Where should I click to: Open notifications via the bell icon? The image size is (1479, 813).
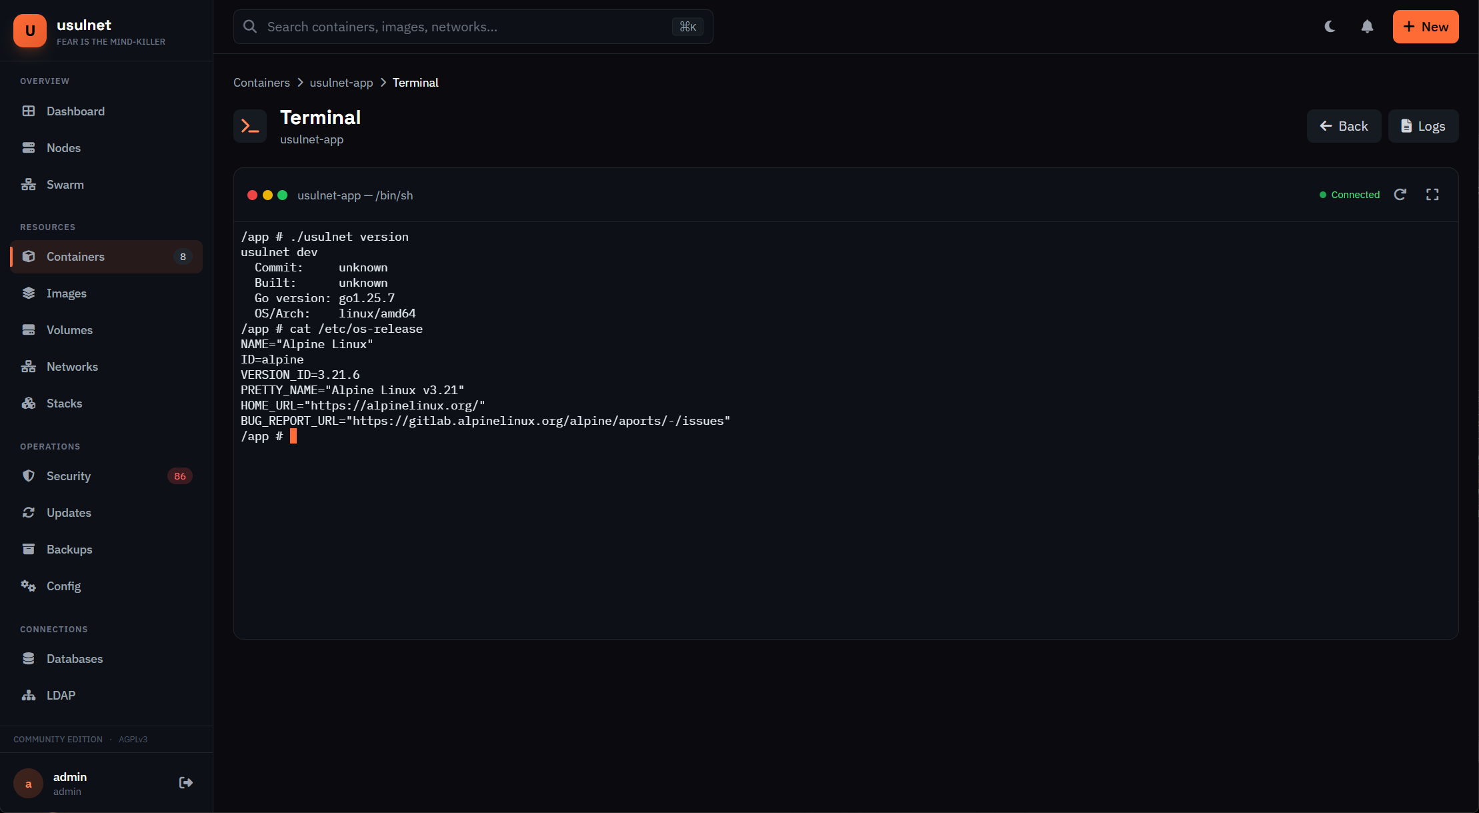click(x=1366, y=27)
